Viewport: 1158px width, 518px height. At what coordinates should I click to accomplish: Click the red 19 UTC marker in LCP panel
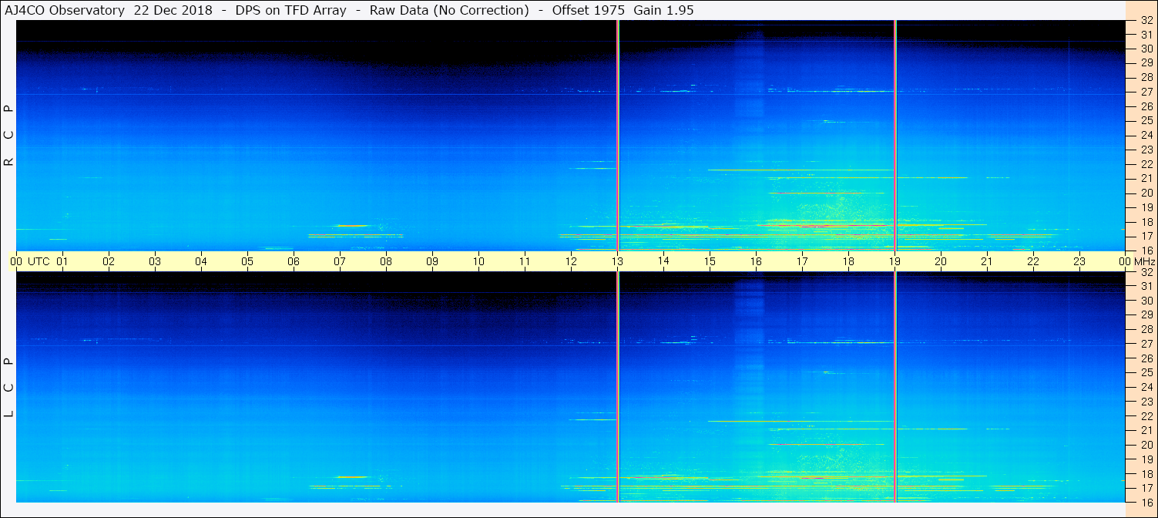point(895,387)
